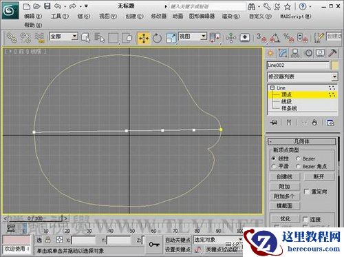Viewport: 344px width, 257px height.
Task: Select the 线性 vertex type radio button
Action: click(x=273, y=158)
